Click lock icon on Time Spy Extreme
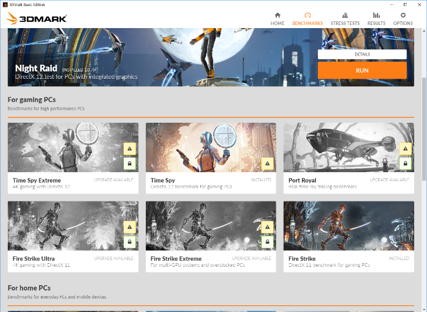This screenshot has height=312, width=427. (x=129, y=164)
